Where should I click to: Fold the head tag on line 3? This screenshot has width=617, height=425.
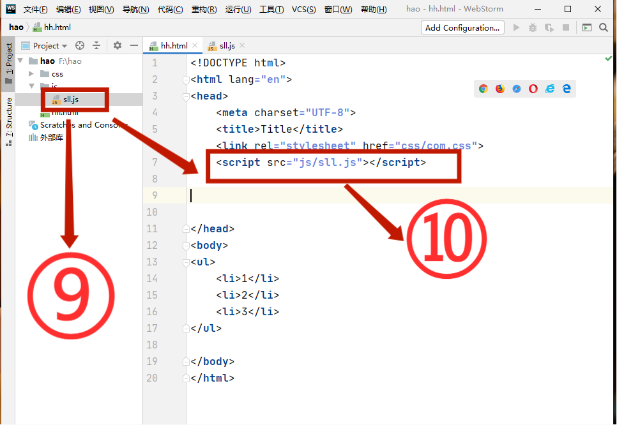[x=186, y=96]
